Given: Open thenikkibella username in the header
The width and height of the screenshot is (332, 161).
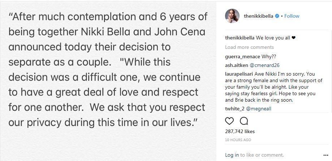Looking at the screenshot, I should point(259,16).
